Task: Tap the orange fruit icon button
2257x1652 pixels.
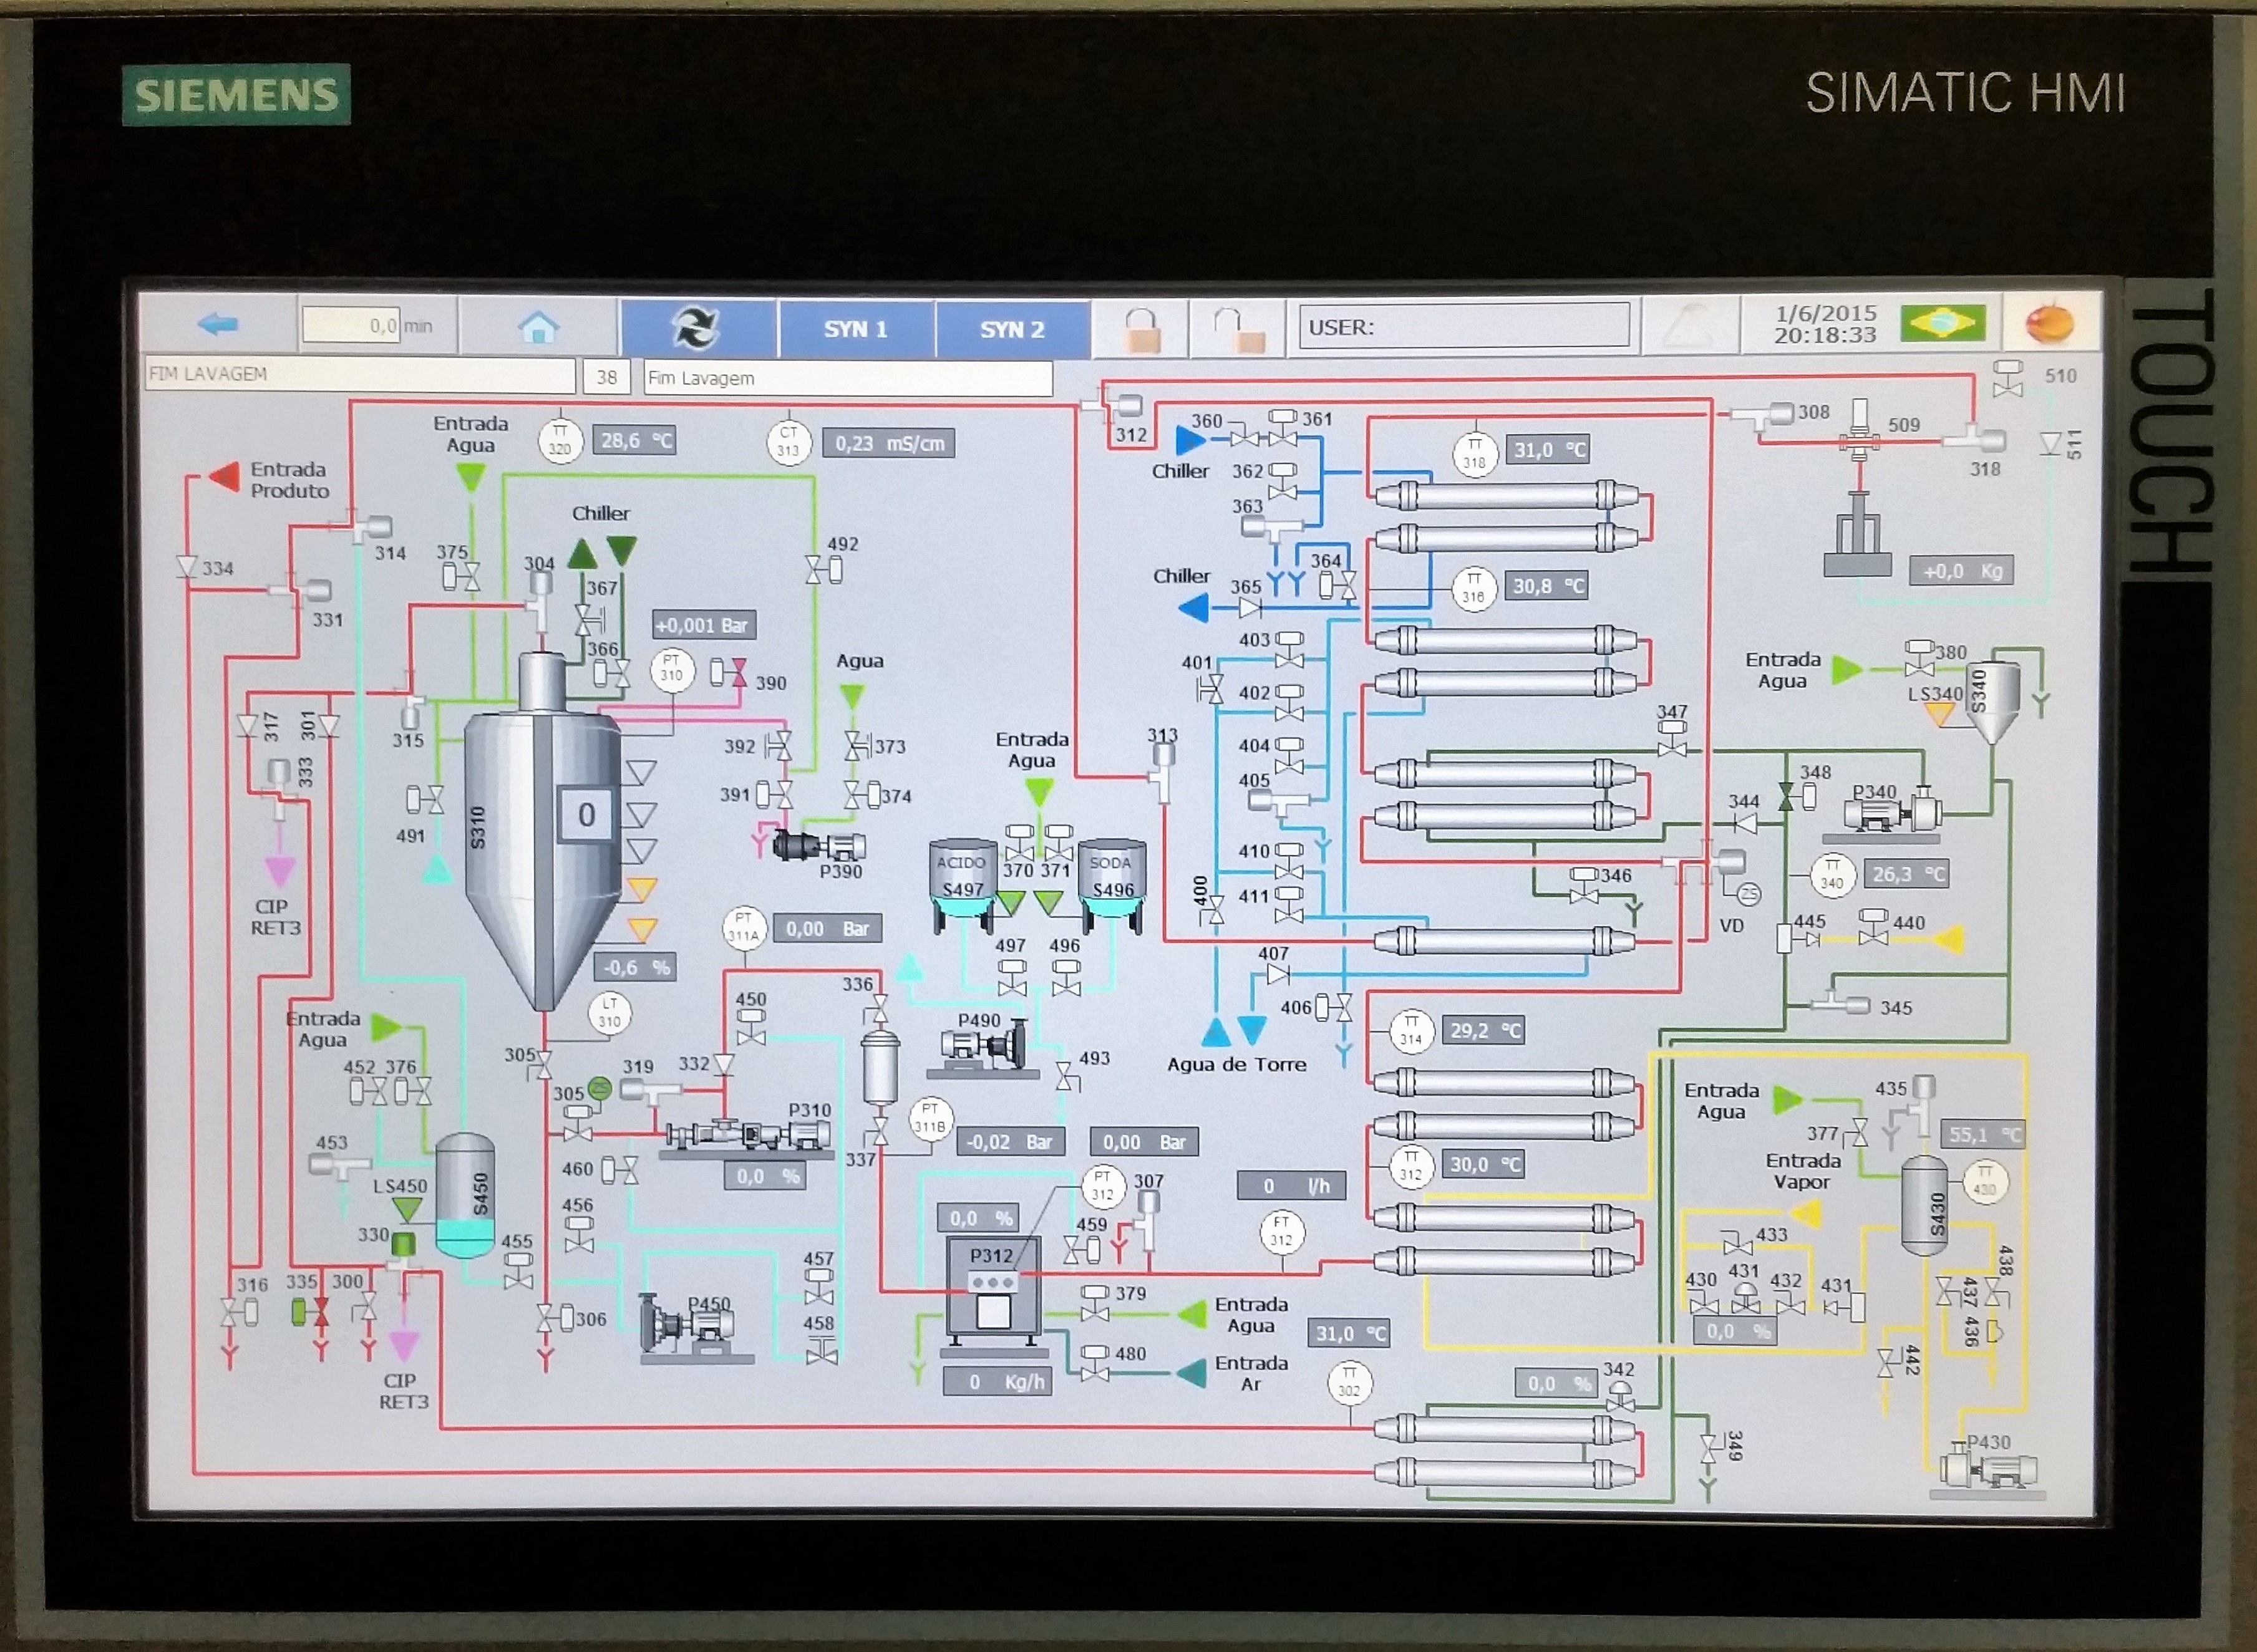Action: (2049, 323)
